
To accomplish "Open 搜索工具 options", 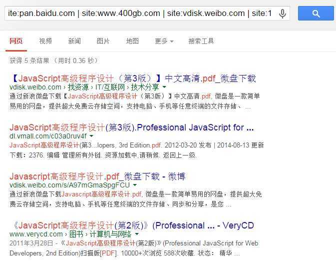I will tap(201, 41).
